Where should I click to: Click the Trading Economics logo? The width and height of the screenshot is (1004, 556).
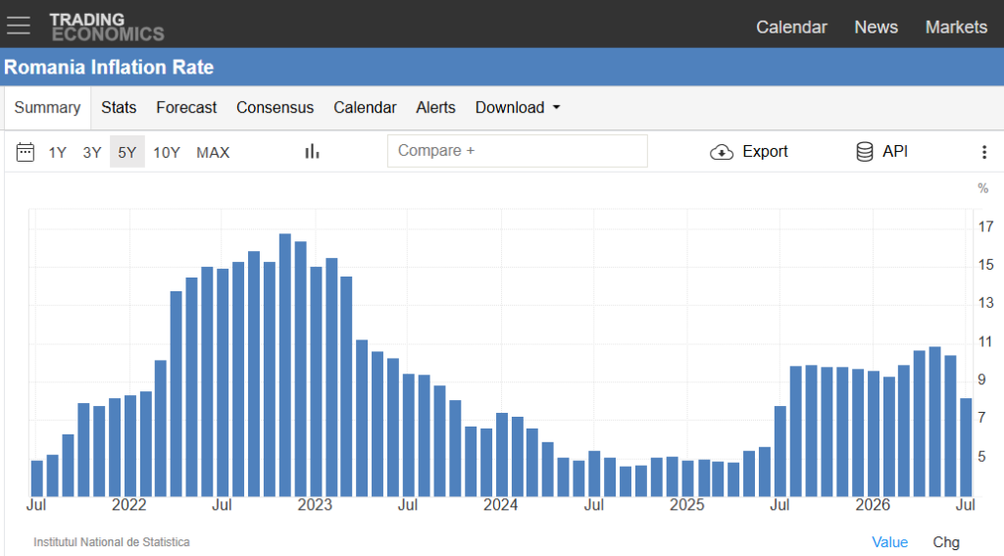(x=107, y=26)
